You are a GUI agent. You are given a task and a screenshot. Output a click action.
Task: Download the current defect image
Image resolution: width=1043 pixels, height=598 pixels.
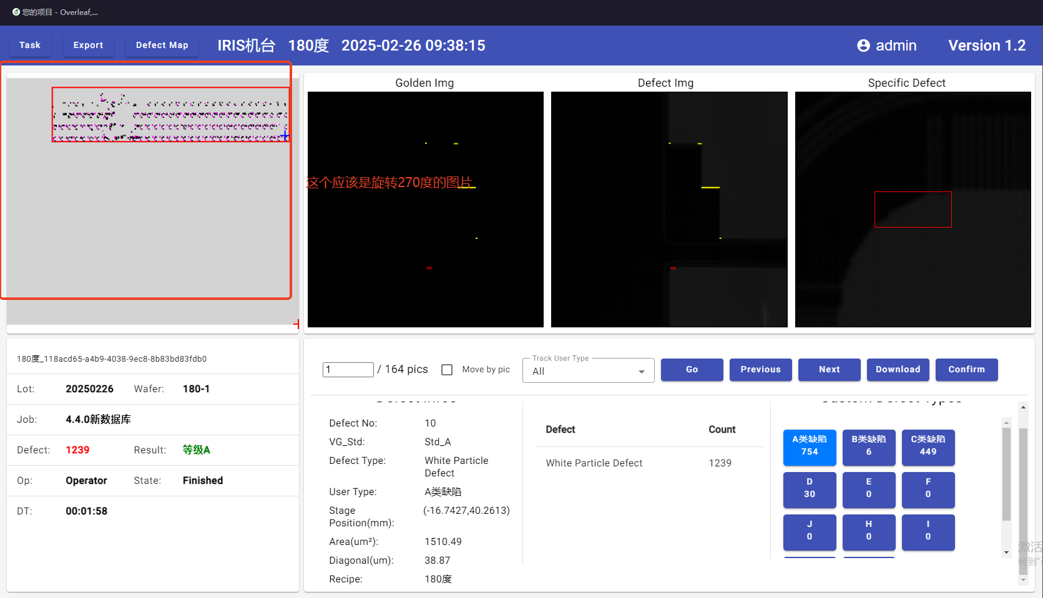[x=898, y=369]
